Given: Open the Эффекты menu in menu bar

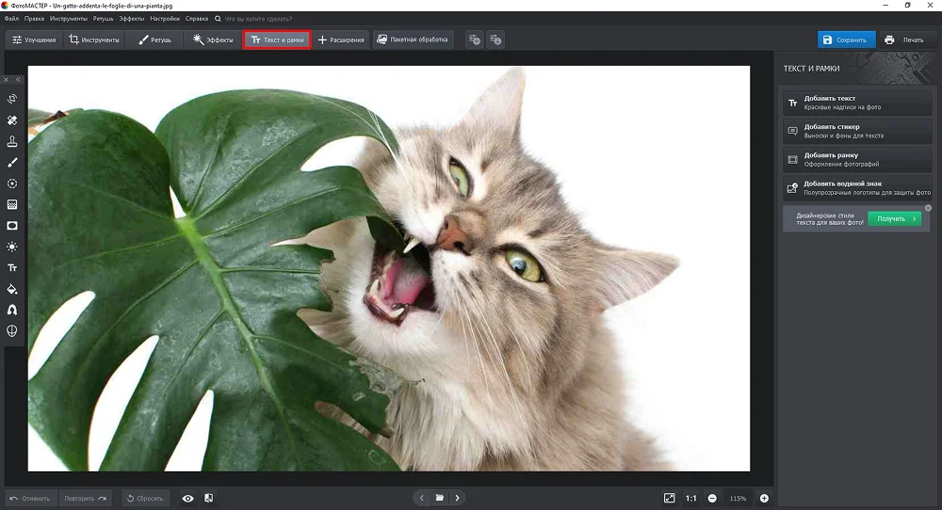Looking at the screenshot, I should tap(132, 19).
